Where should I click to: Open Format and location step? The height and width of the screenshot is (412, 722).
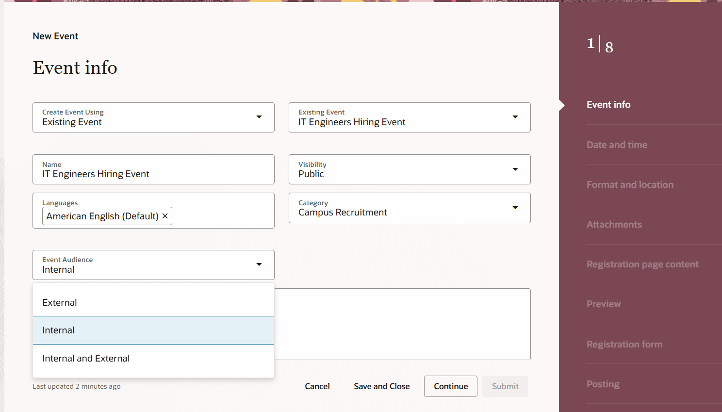pyautogui.click(x=630, y=184)
